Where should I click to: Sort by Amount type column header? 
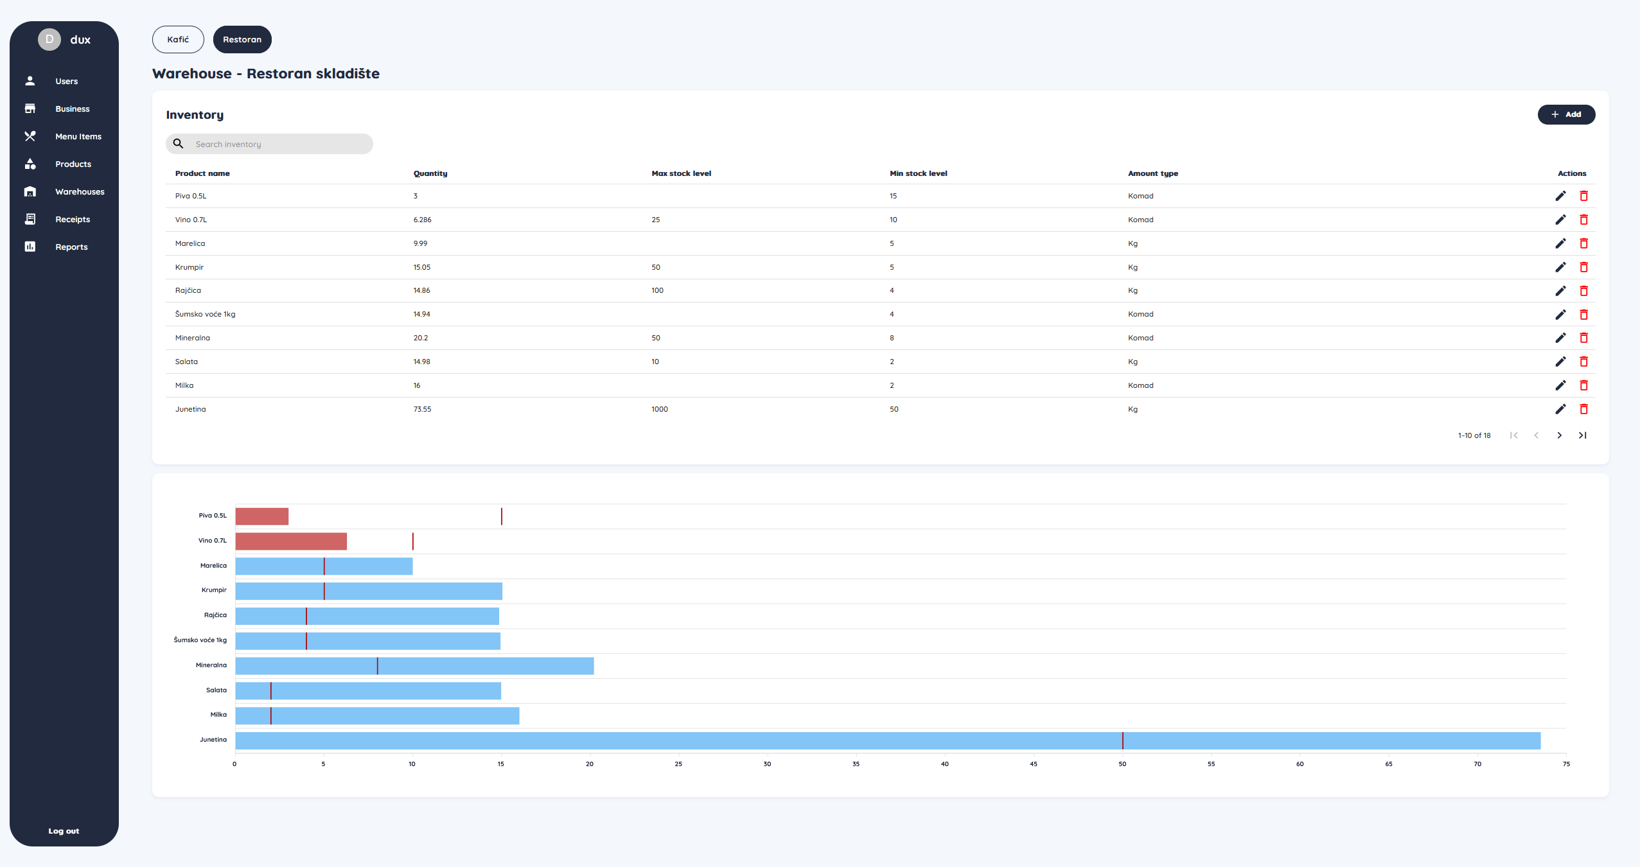1152,173
